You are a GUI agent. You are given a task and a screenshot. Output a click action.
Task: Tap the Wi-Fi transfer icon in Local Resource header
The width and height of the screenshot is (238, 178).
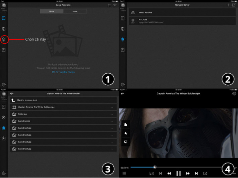tap(115, 5)
